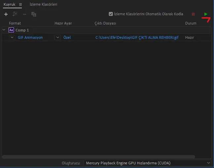214x168 pixels.
Task: Click the red Stop Queue button
Action: (x=193, y=14)
